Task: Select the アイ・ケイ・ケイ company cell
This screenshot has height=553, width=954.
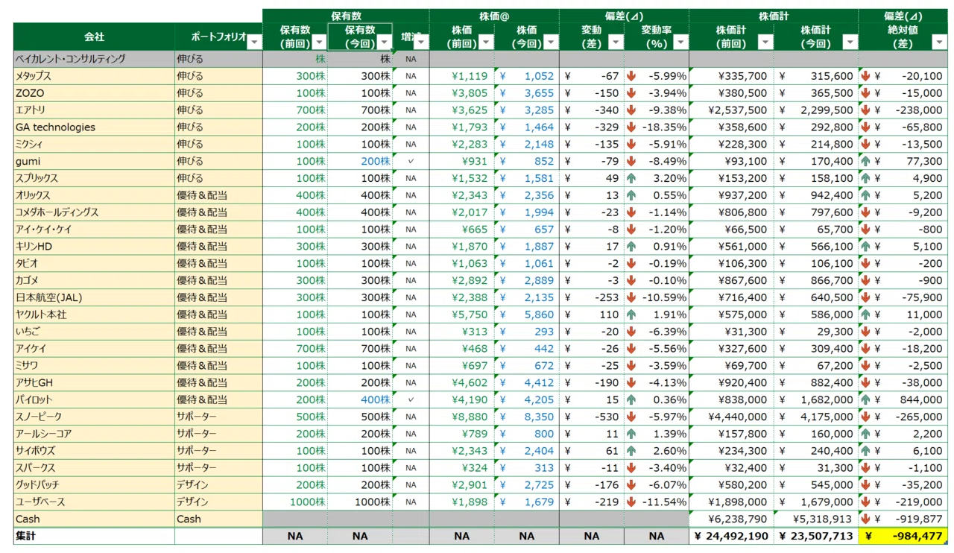Action: 94,229
